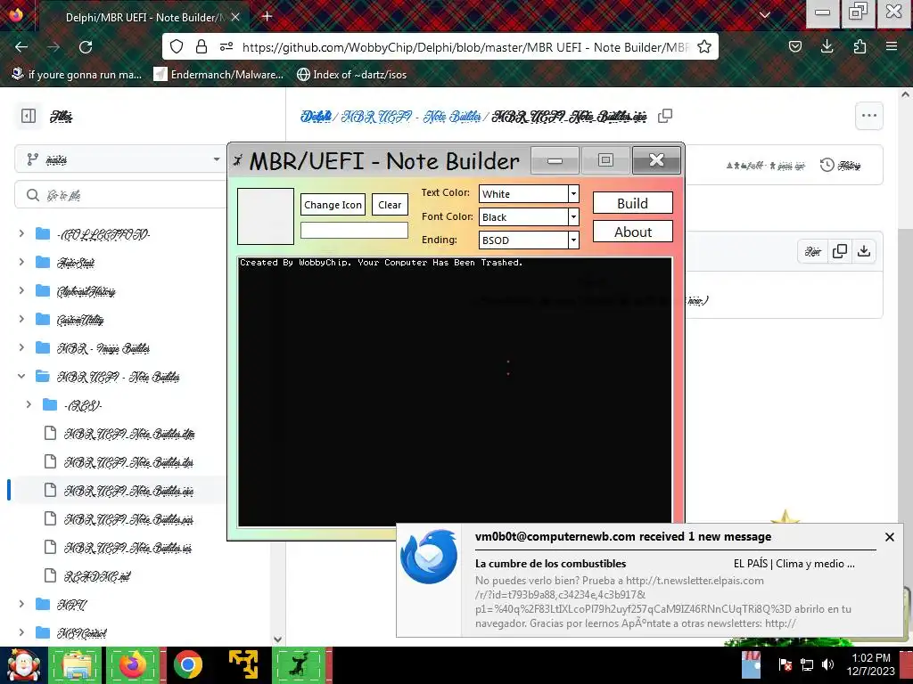Viewport: 913px width, 684px height.
Task: Bookmark this page with the star icon
Action: click(x=704, y=46)
